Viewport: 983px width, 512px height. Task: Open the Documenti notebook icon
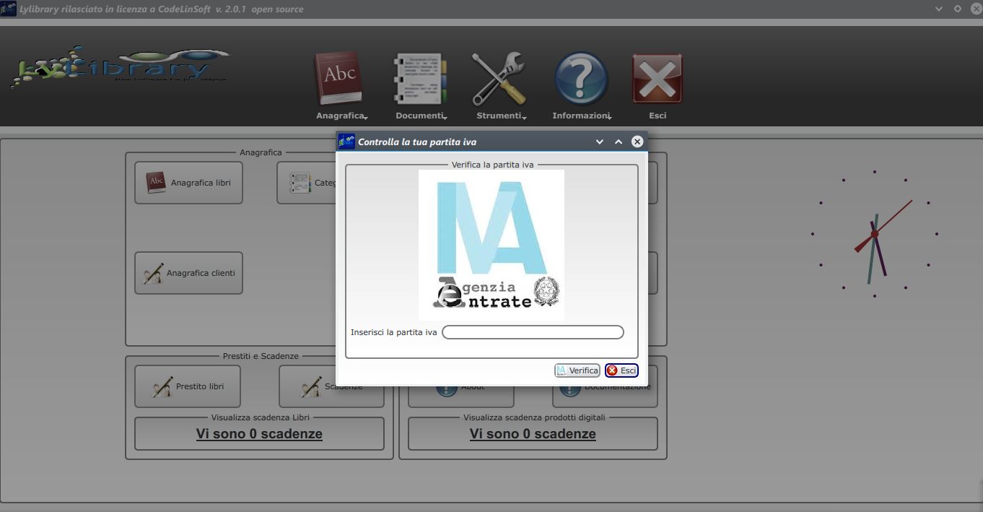tap(420, 79)
